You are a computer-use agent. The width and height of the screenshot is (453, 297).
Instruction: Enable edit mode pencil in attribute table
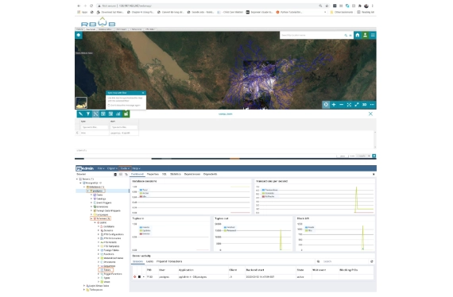point(80,114)
